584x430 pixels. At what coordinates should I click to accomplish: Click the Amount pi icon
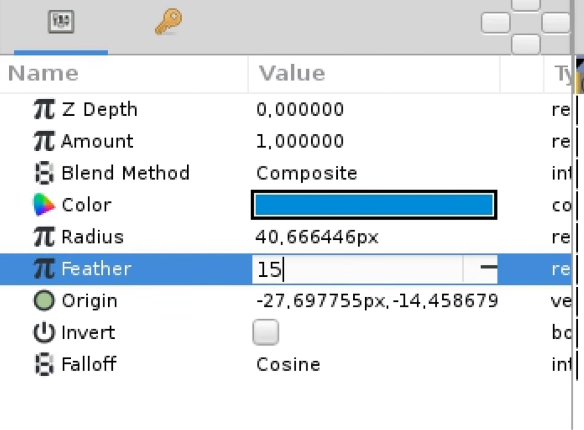pos(44,141)
